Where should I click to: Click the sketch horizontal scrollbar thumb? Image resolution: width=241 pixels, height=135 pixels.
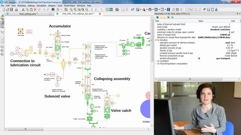pyautogui.click(x=26, y=129)
